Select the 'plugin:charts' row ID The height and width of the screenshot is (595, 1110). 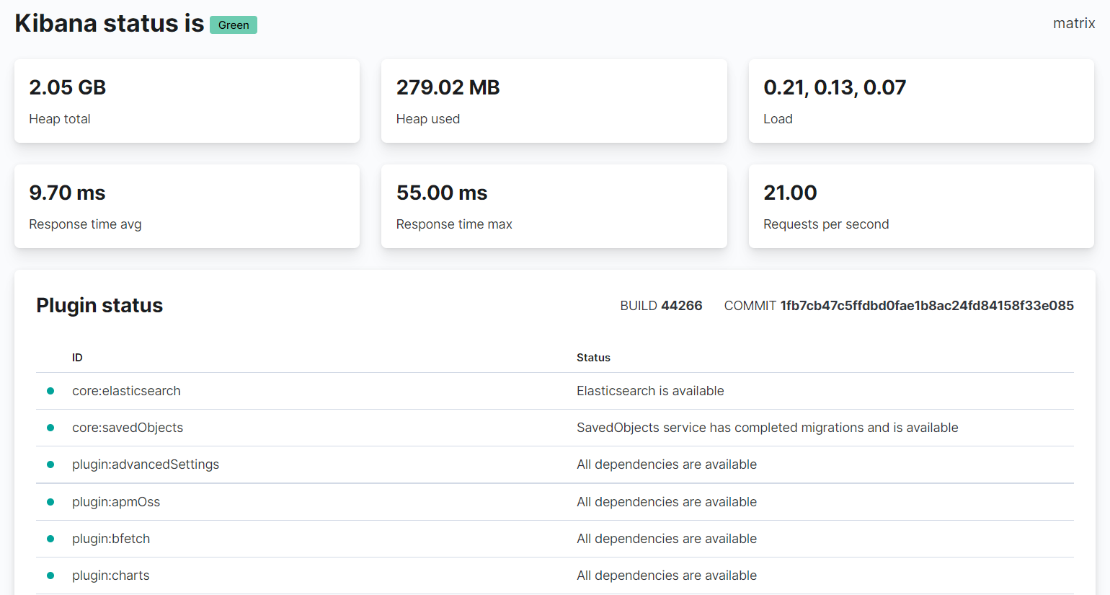tap(111, 576)
